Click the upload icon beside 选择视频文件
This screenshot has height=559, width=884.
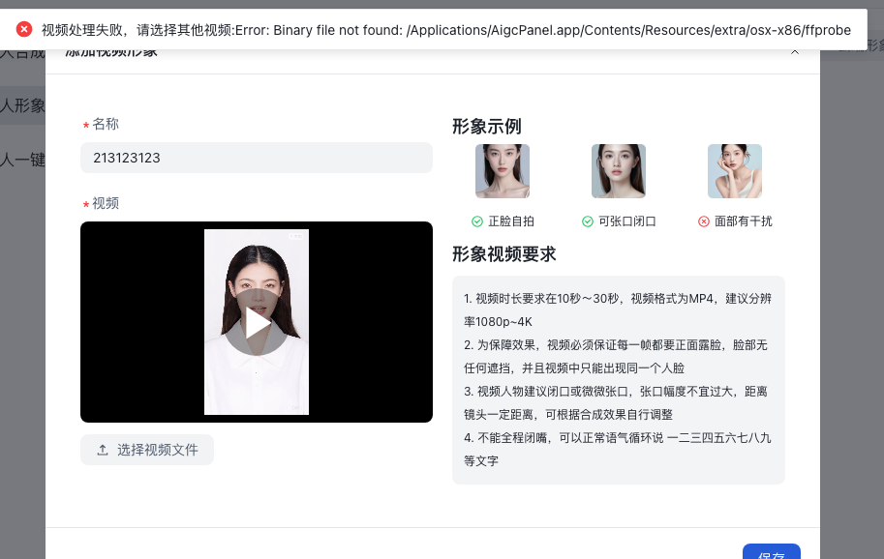click(103, 450)
